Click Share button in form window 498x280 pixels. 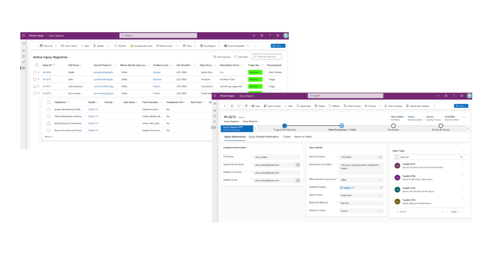461,106
